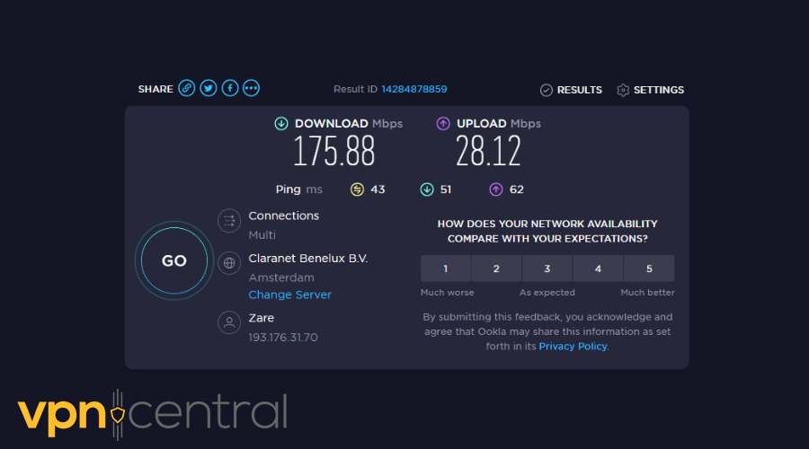Click the download arrow icon
Image resolution: width=809 pixels, height=449 pixels.
pos(281,124)
